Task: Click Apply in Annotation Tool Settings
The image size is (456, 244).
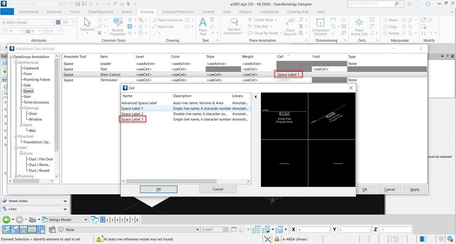Action: pos(414,189)
